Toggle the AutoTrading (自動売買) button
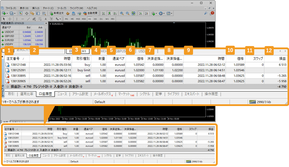Image resolution: width=289 pixels, height=167 pixels. pyautogui.click(x=90, y=13)
